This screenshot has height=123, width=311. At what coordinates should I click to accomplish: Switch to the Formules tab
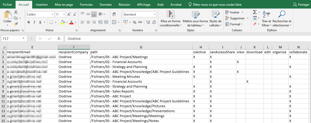click(x=86, y=5)
